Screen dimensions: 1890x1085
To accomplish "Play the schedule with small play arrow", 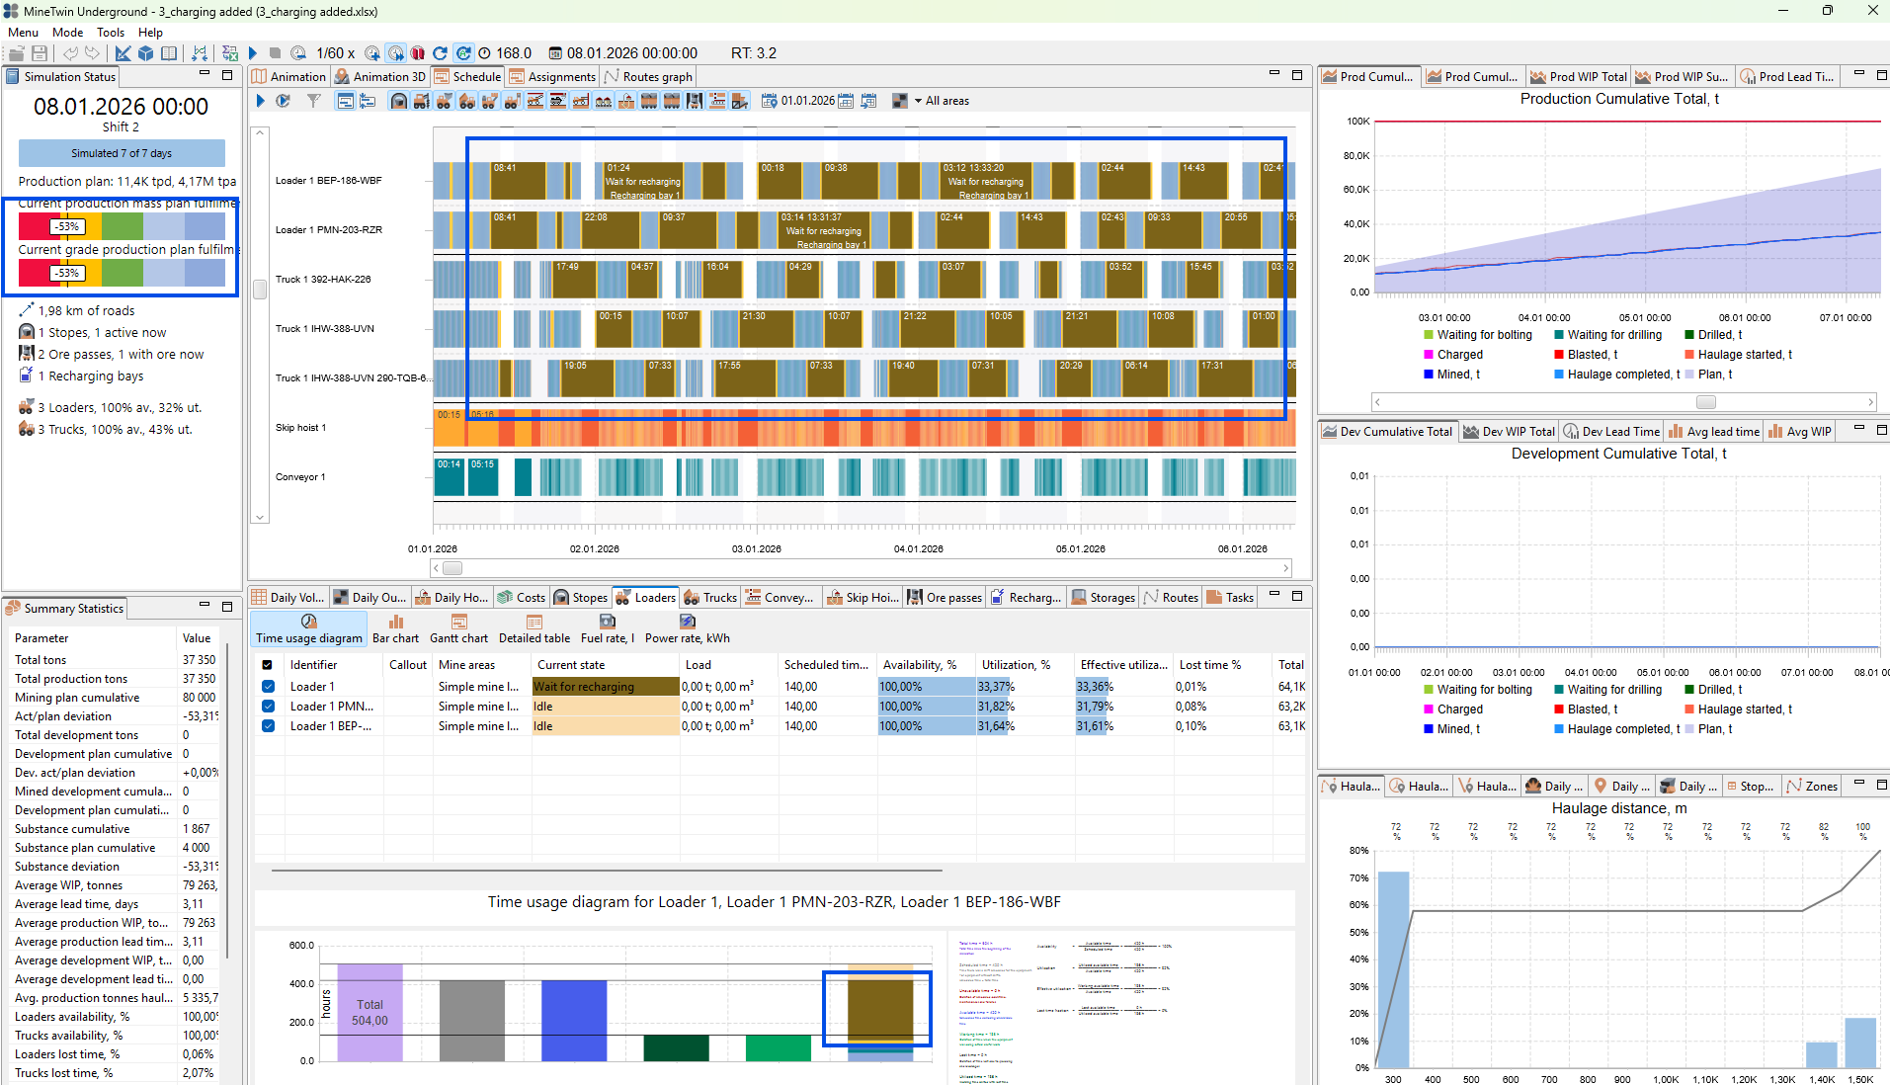I will click(261, 101).
